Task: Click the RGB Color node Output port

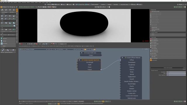Action: point(101,55)
